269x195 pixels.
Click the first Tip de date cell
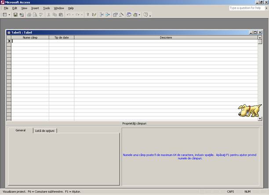61,41
